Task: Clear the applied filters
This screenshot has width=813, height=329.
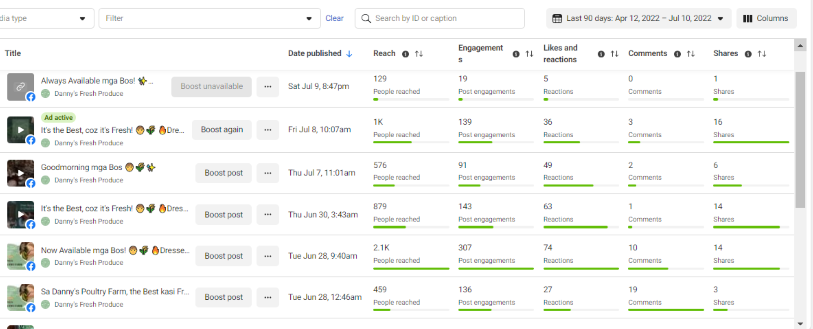Action: click(x=334, y=18)
